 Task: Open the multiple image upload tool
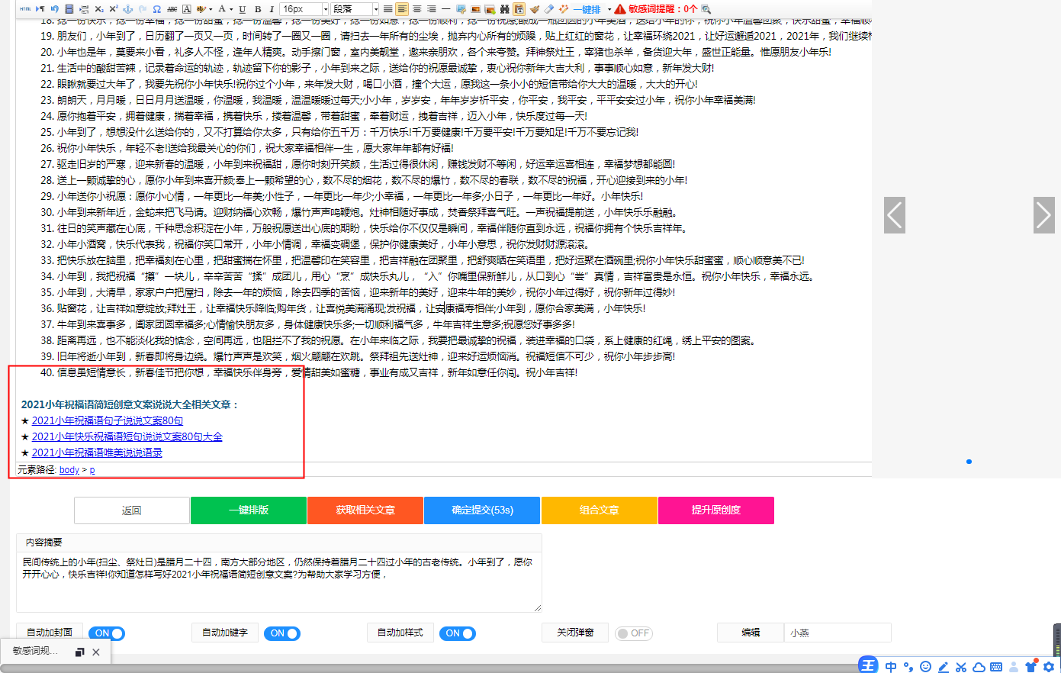pyautogui.click(x=490, y=9)
